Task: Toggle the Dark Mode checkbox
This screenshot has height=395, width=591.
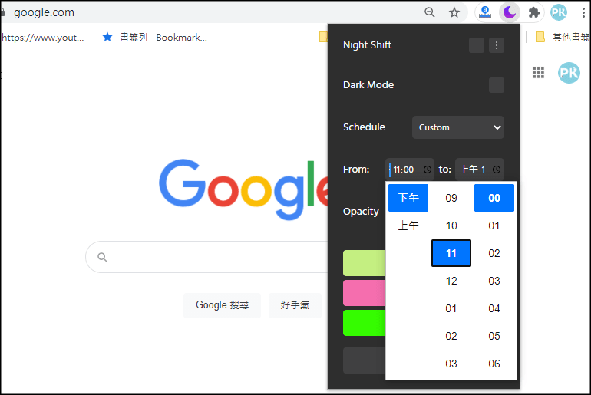Action: click(497, 85)
